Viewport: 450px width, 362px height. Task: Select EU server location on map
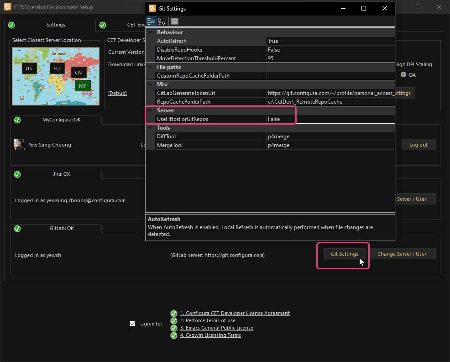[57, 68]
